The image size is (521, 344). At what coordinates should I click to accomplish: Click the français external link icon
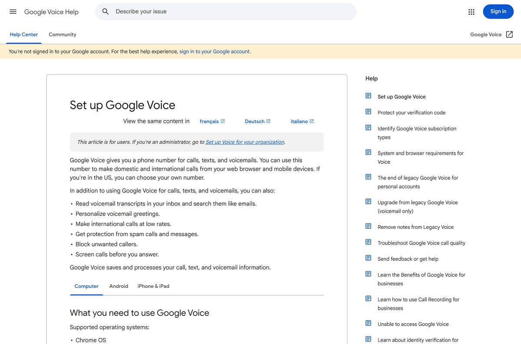223,121
